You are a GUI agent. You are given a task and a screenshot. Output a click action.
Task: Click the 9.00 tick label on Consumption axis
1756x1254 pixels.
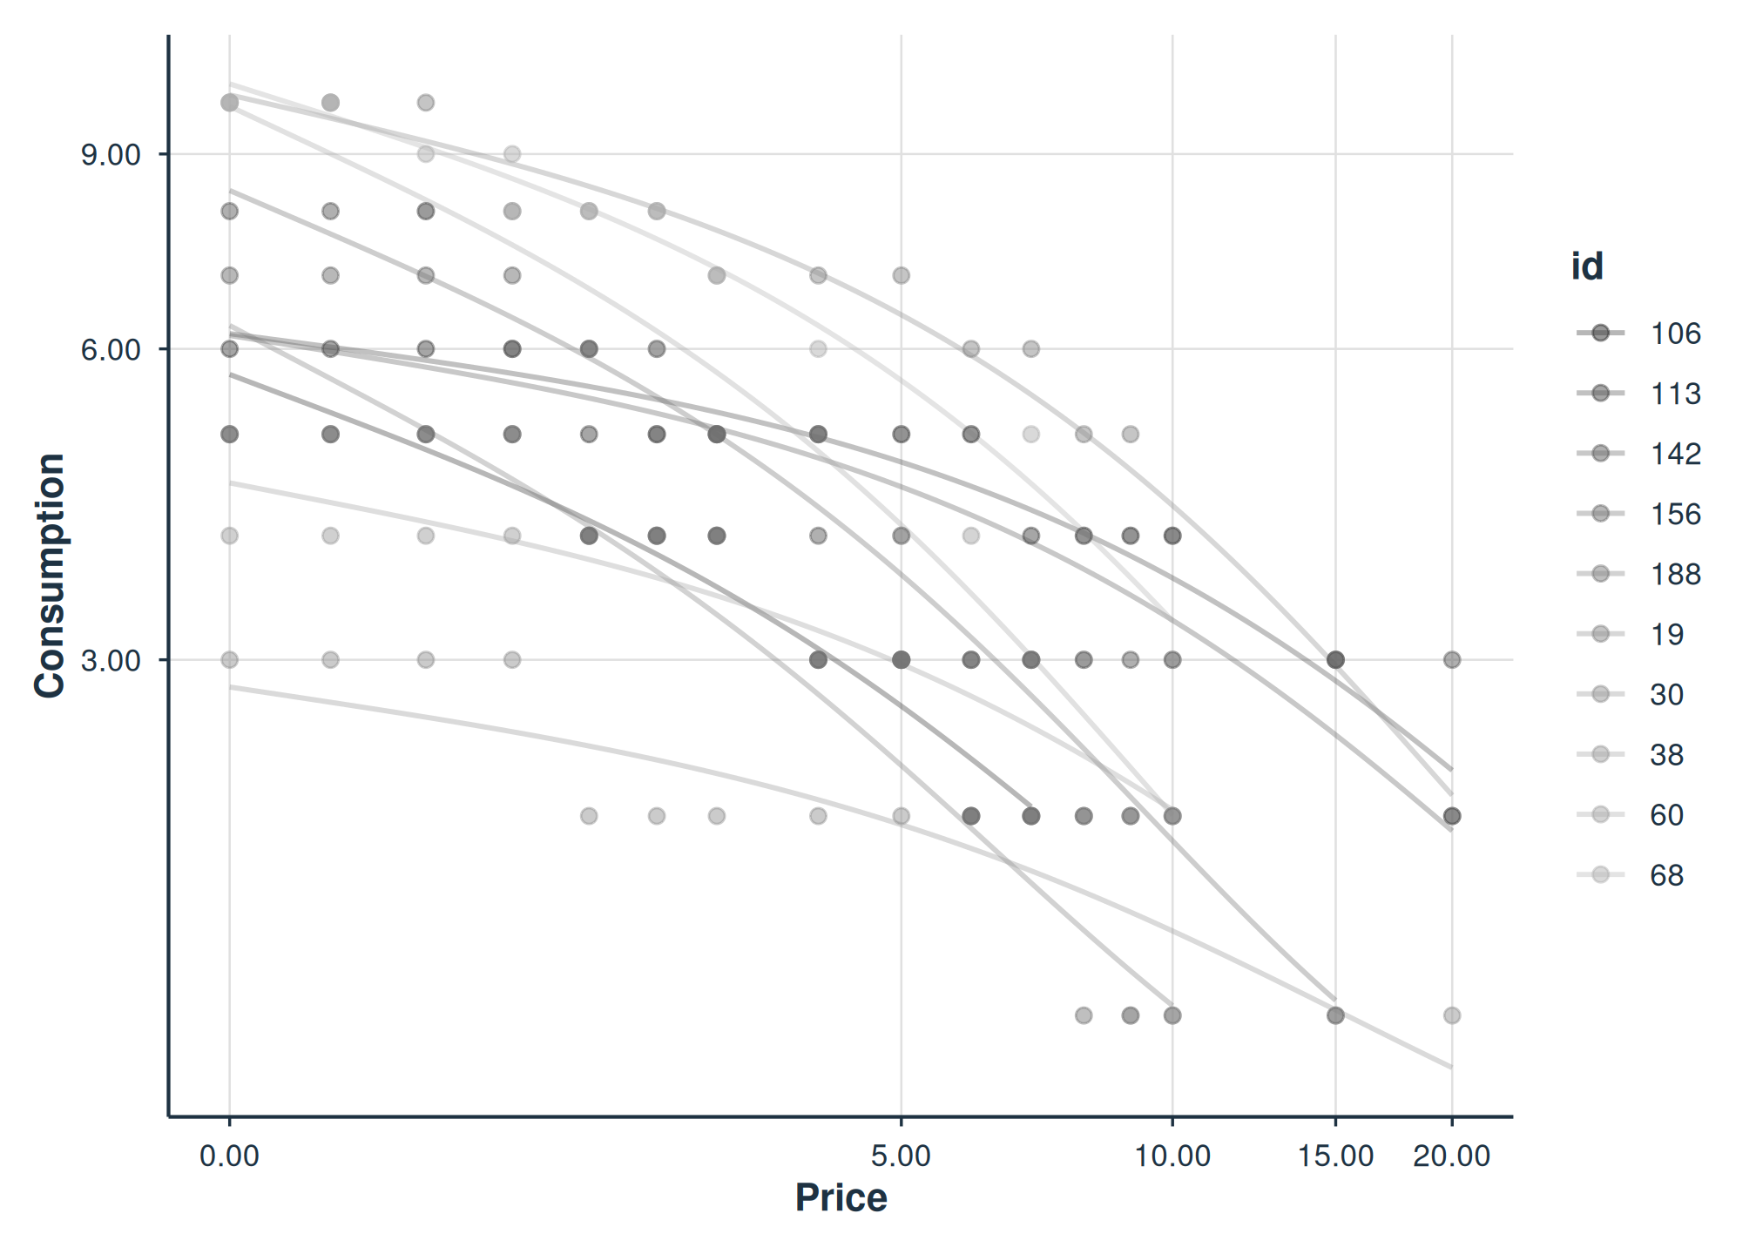click(111, 155)
